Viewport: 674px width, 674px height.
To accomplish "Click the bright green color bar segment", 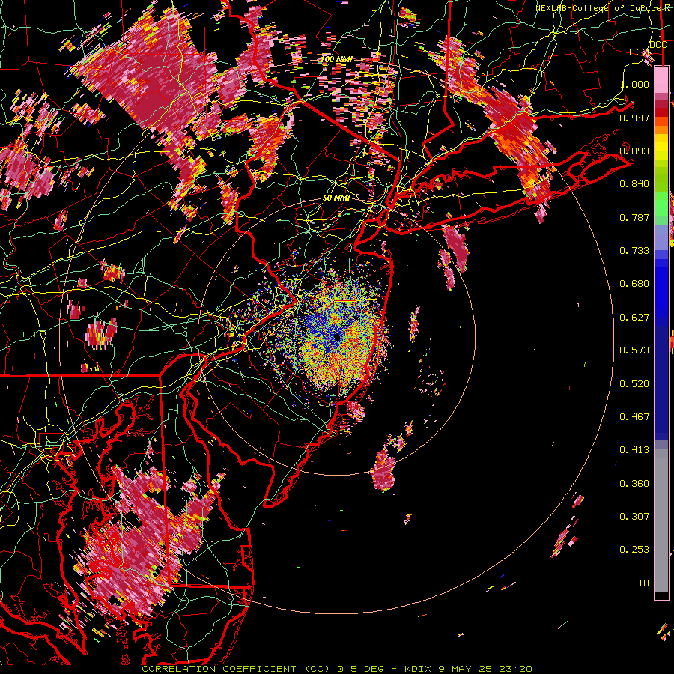I will click(x=661, y=204).
